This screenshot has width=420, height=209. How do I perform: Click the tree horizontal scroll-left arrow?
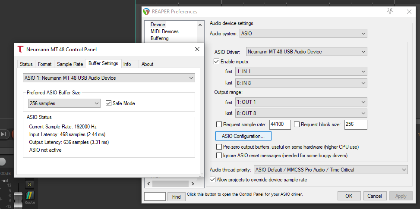coord(149,184)
